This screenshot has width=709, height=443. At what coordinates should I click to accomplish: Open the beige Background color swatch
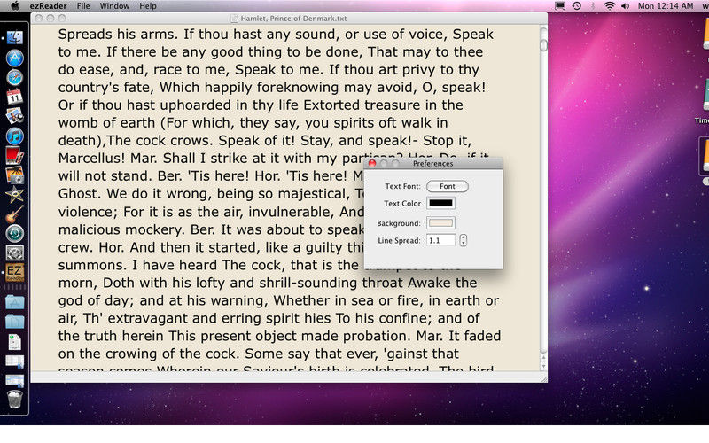coord(440,223)
